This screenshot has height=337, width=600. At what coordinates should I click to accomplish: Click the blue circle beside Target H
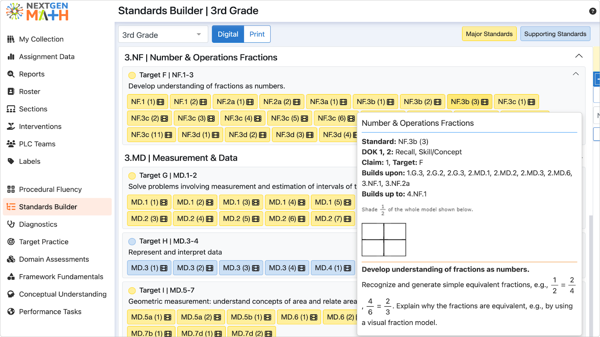pos(132,241)
